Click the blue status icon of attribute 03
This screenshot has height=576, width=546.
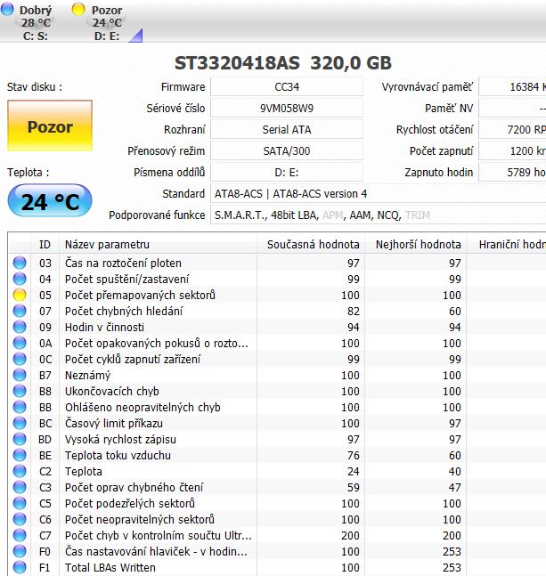pyautogui.click(x=20, y=263)
